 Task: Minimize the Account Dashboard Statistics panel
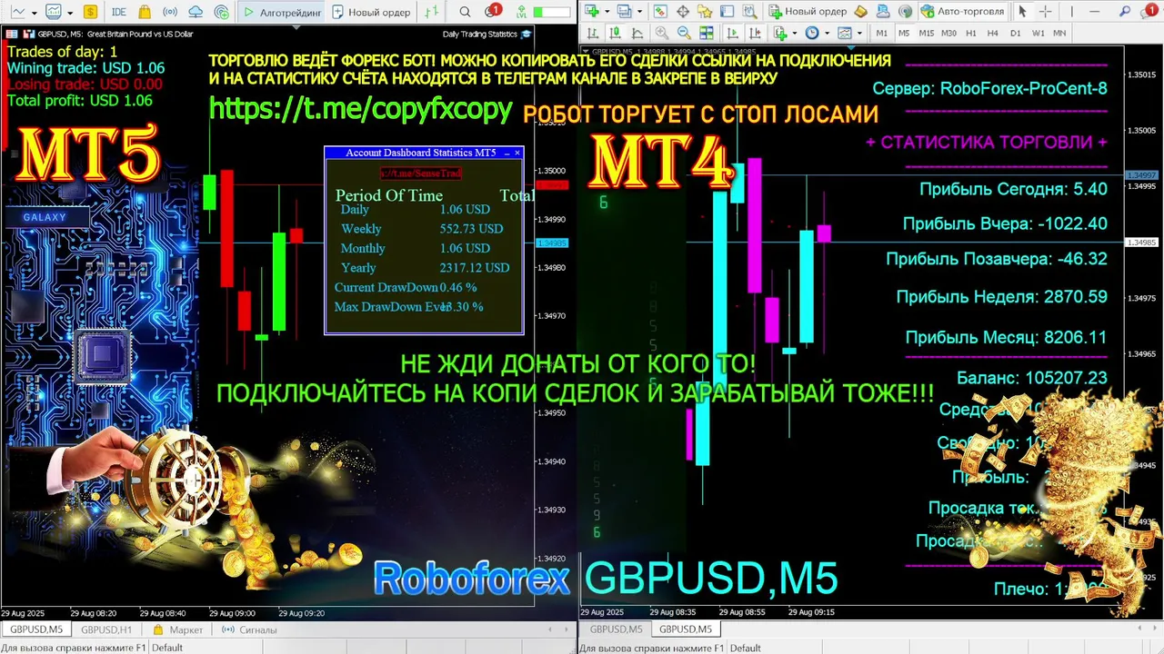tap(507, 154)
